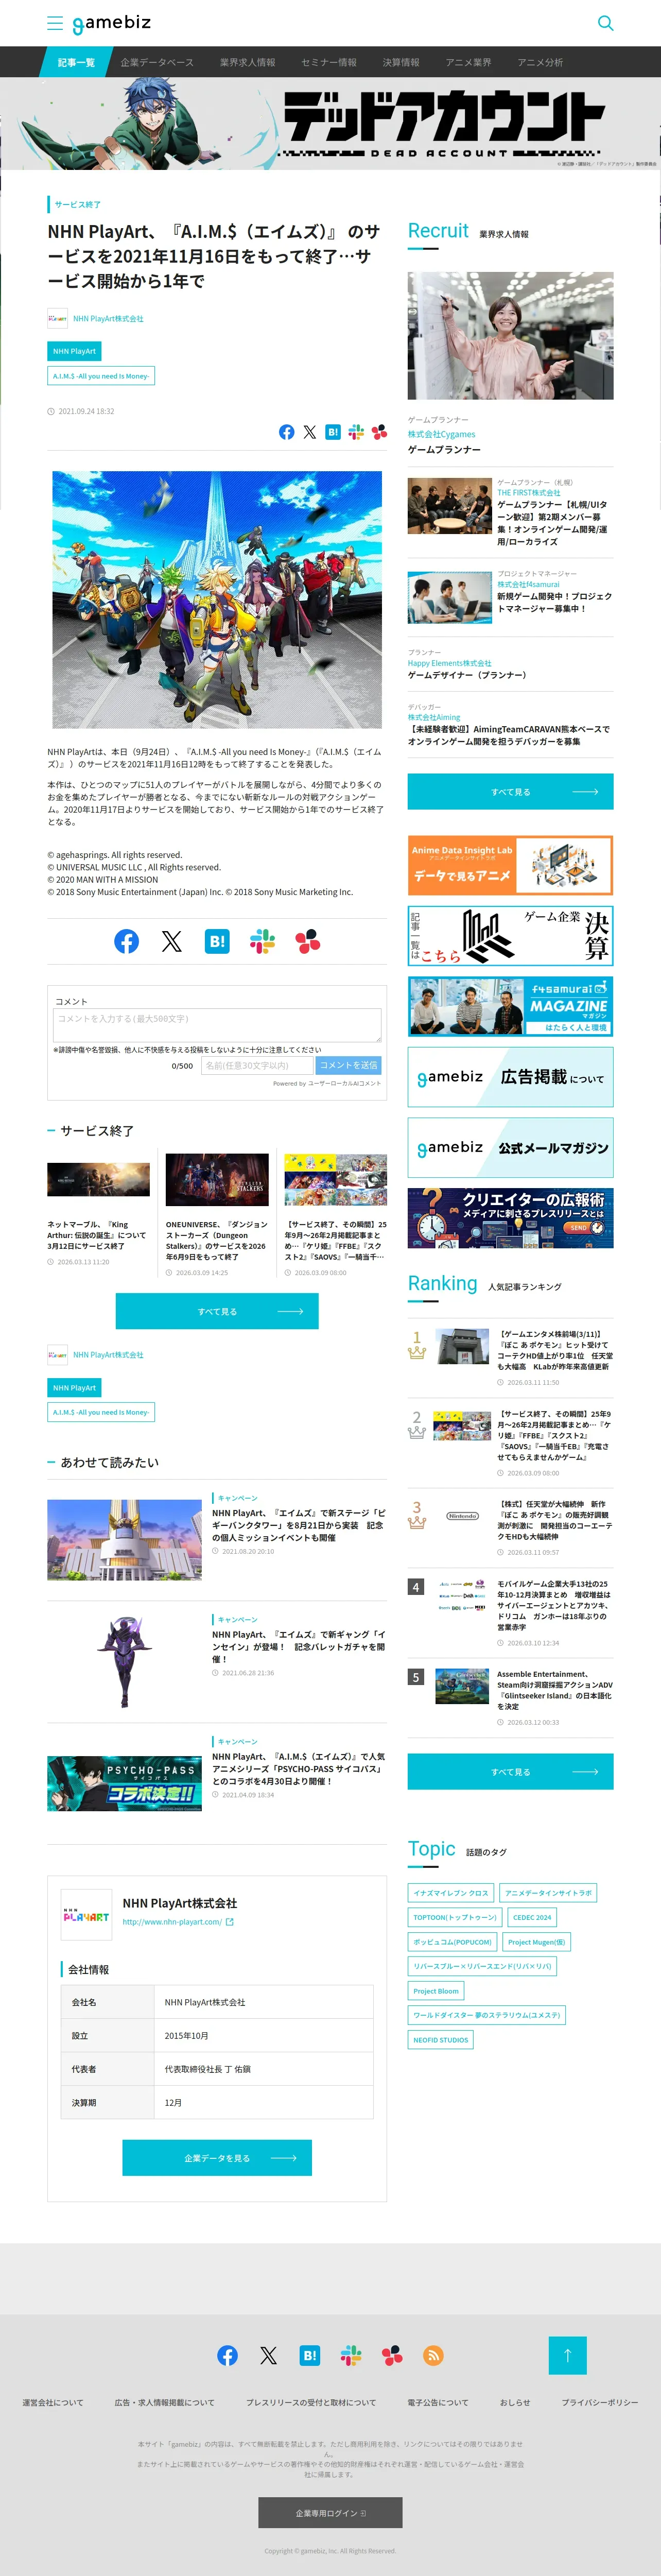
Task: Open the 運営会社について footer link
Action: pos(53,2402)
